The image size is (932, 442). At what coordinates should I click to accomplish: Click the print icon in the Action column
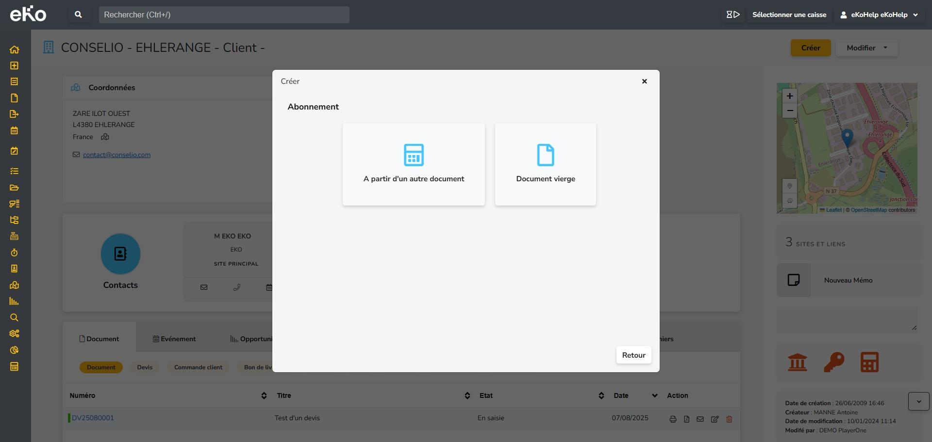tap(673, 419)
